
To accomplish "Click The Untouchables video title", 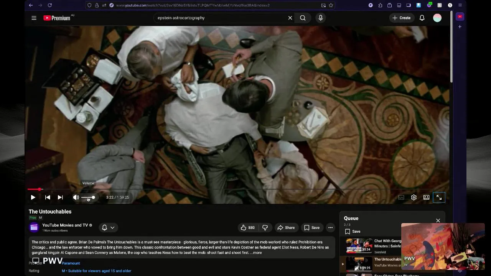I will pos(50,212).
